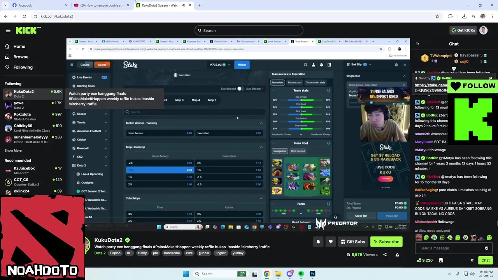Click the KICK logo
Screen dimensions: 498x280
pos(28,30)
